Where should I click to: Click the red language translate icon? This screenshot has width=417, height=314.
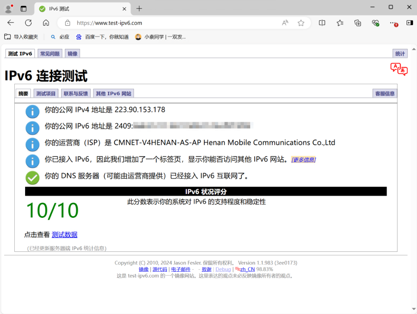(x=399, y=69)
